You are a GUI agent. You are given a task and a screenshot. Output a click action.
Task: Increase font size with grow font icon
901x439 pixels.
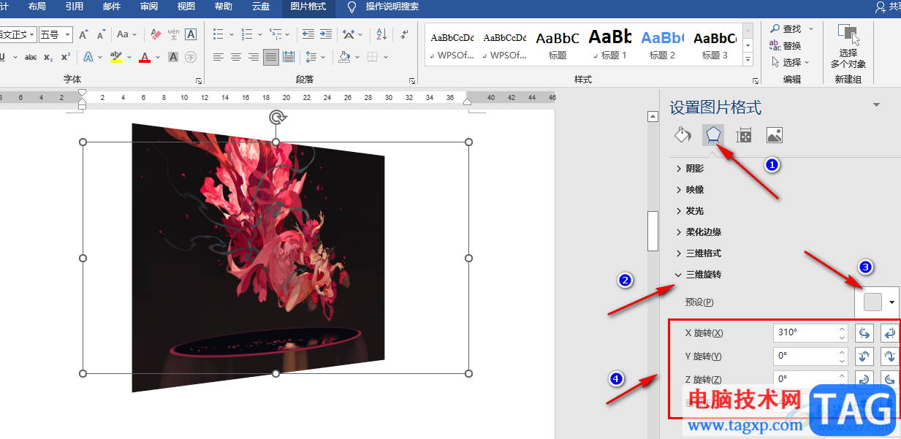click(x=83, y=34)
